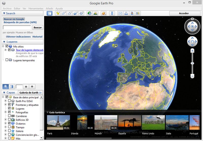Click the N north indicator on compass
203x141 pixels.
[x=192, y=19]
